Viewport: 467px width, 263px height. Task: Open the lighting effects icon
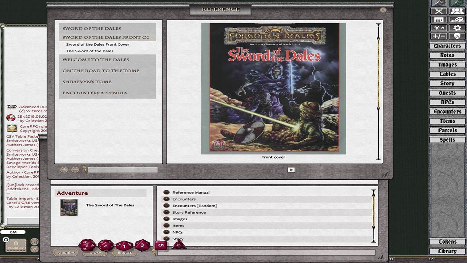pyautogui.click(x=440, y=28)
